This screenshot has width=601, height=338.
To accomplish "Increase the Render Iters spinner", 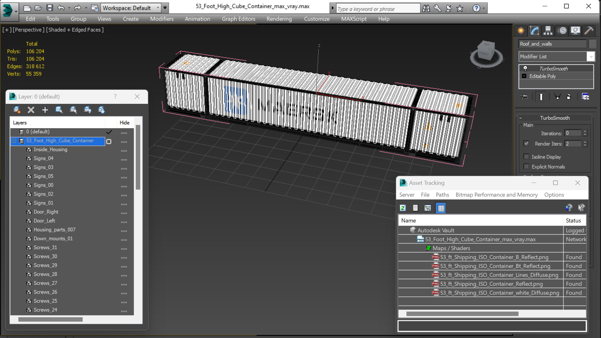I will (585, 142).
